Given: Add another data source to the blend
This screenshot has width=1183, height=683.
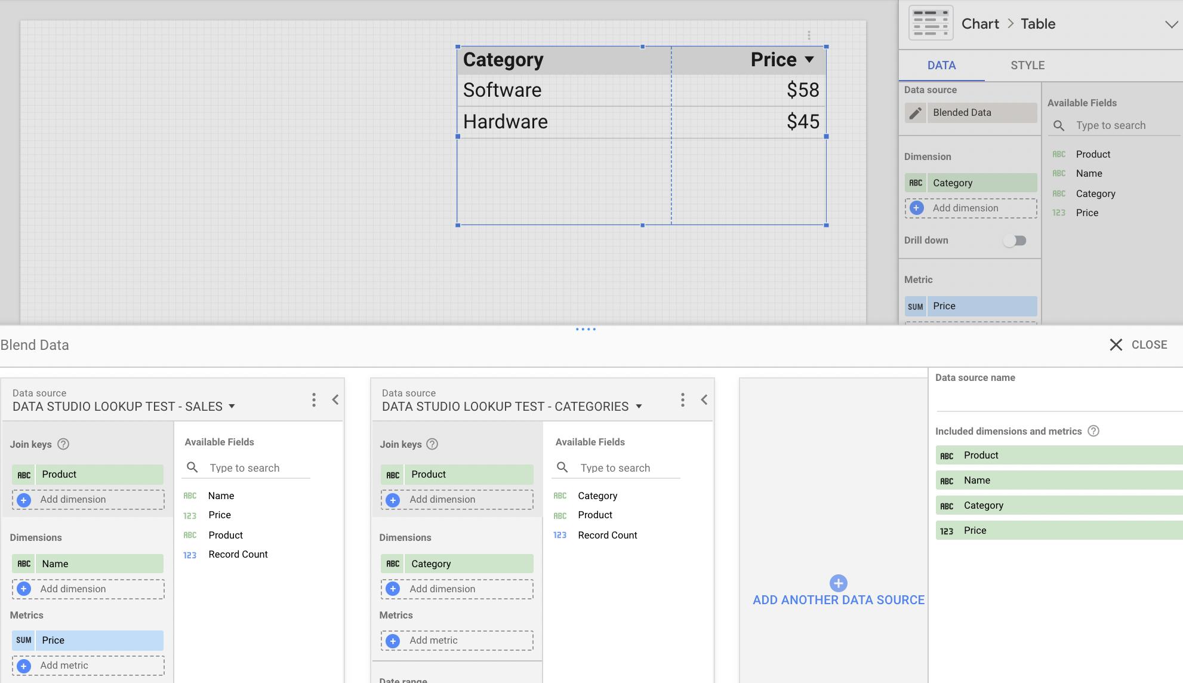Looking at the screenshot, I should tap(838, 591).
